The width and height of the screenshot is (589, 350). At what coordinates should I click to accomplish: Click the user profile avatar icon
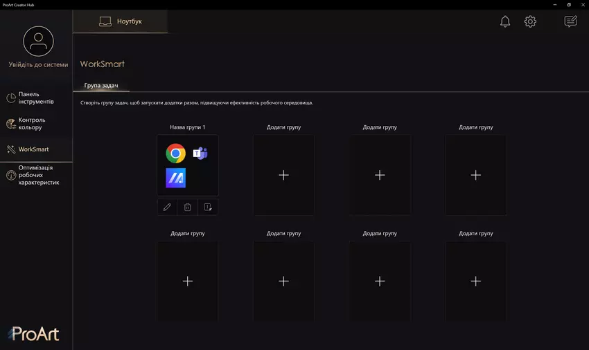38,42
